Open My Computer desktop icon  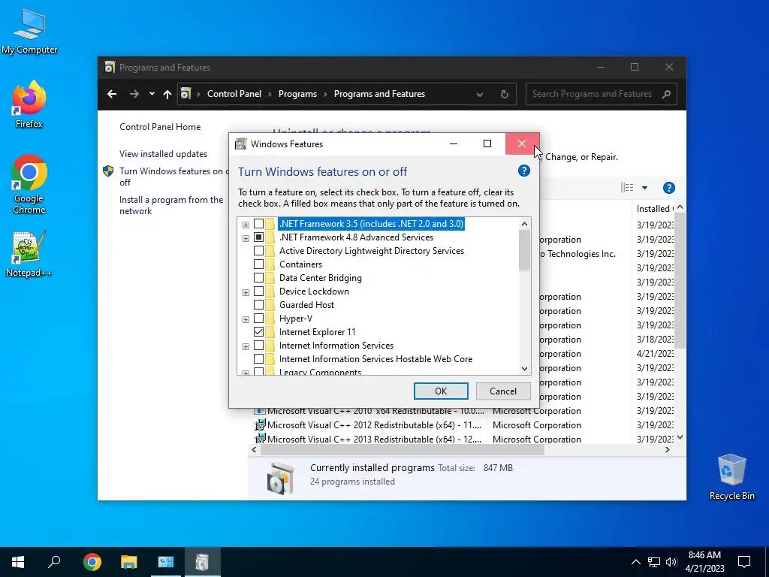[29, 32]
